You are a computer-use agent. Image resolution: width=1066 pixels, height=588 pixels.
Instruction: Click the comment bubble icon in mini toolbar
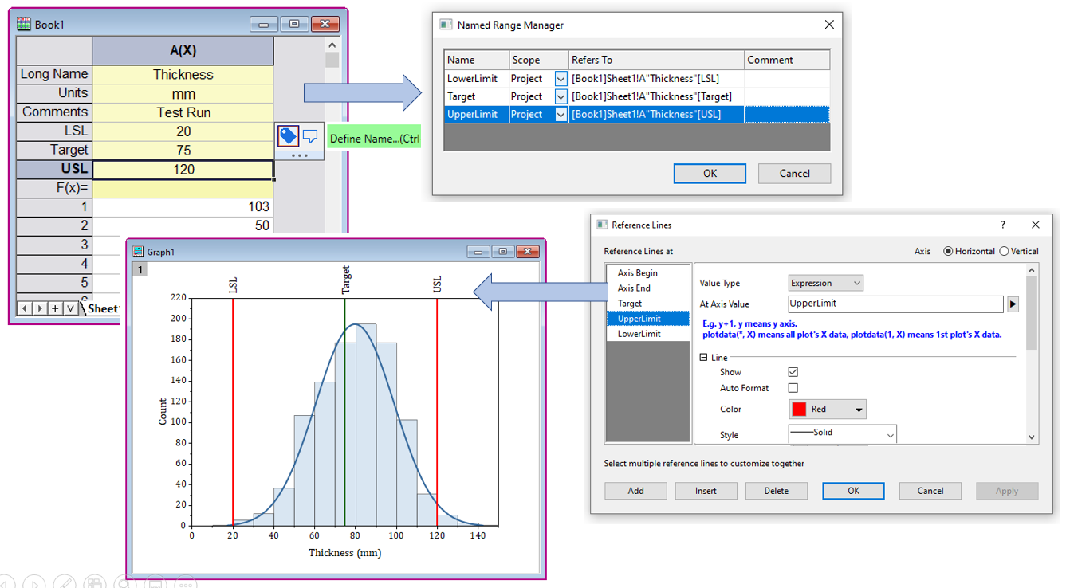click(310, 136)
